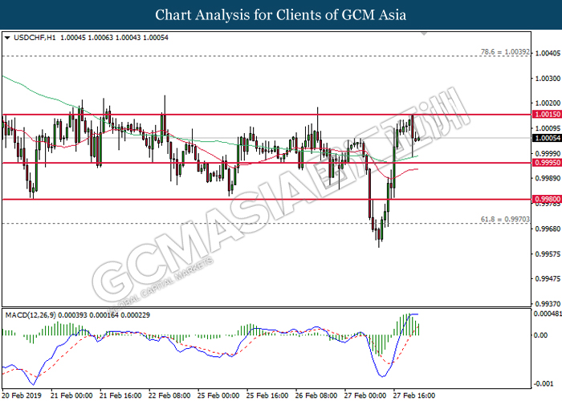Viewport: 562px width, 401px height.
Task: Click the 61.8 = 0.99703 Fibonacci label
Action: pyautogui.click(x=505, y=219)
